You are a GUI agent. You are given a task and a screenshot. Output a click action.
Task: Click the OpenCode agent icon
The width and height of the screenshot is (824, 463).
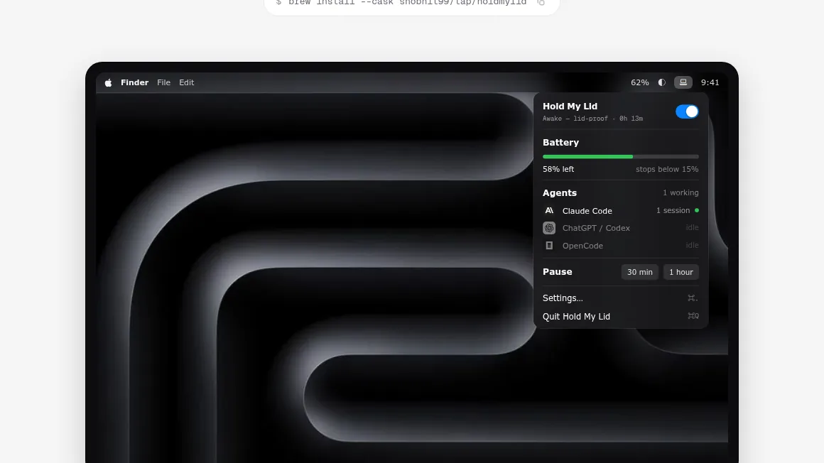click(549, 246)
